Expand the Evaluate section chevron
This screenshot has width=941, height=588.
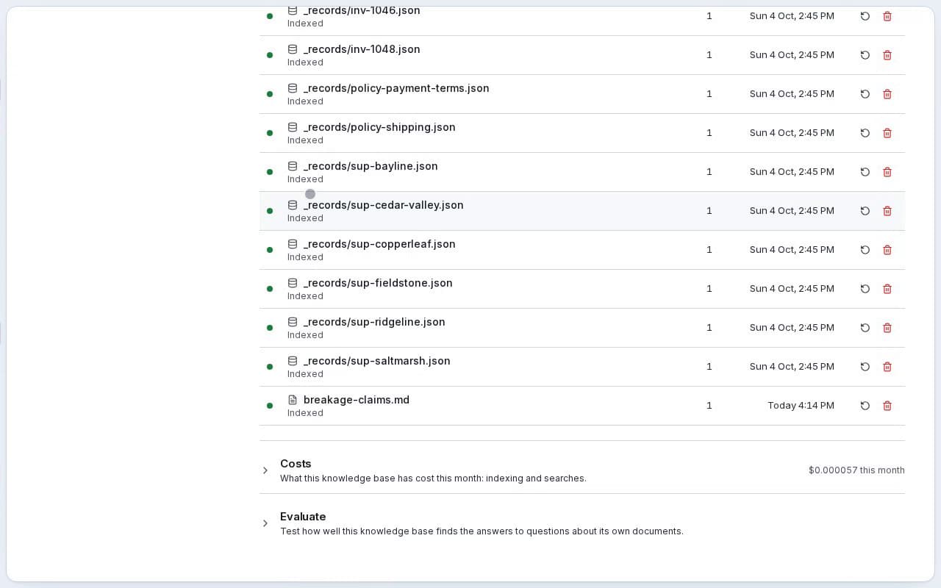coord(265,523)
